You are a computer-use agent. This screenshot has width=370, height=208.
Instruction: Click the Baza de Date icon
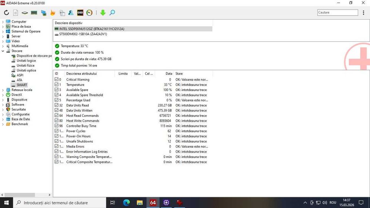(x=8, y=119)
